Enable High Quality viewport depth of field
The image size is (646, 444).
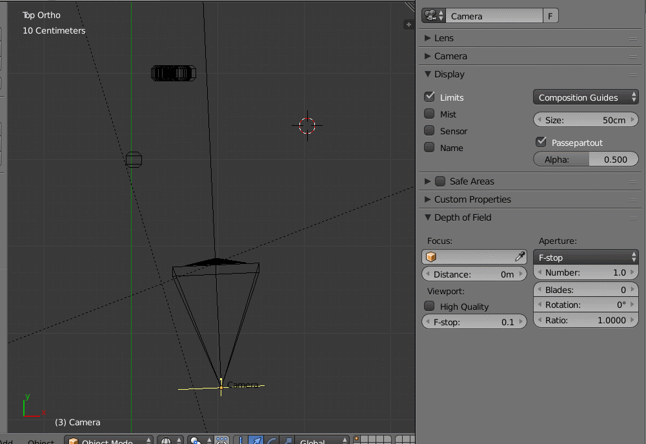(429, 306)
